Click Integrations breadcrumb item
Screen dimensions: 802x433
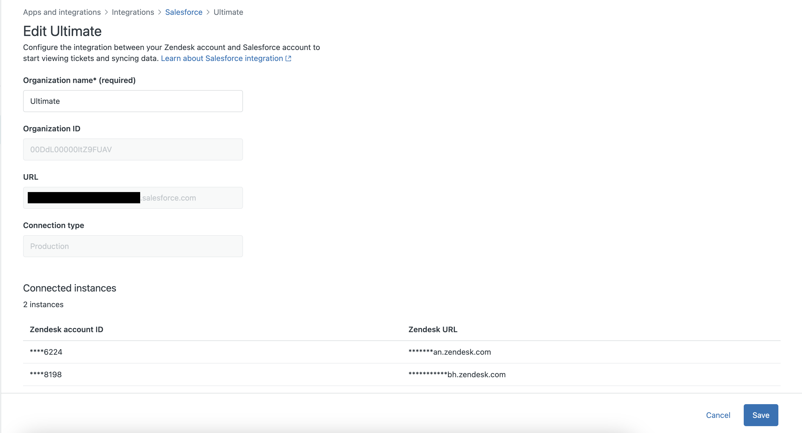[x=133, y=12]
